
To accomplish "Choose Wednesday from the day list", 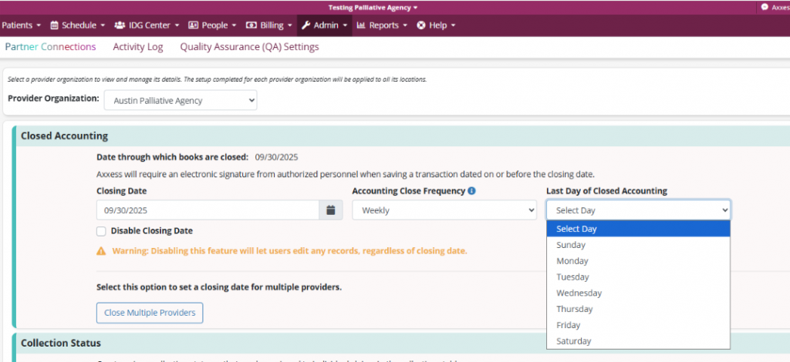I will [x=579, y=293].
